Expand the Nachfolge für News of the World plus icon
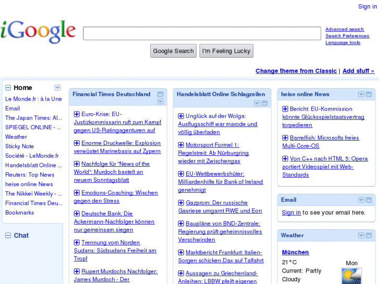Screen dimensions: 379x284 tap(77, 164)
